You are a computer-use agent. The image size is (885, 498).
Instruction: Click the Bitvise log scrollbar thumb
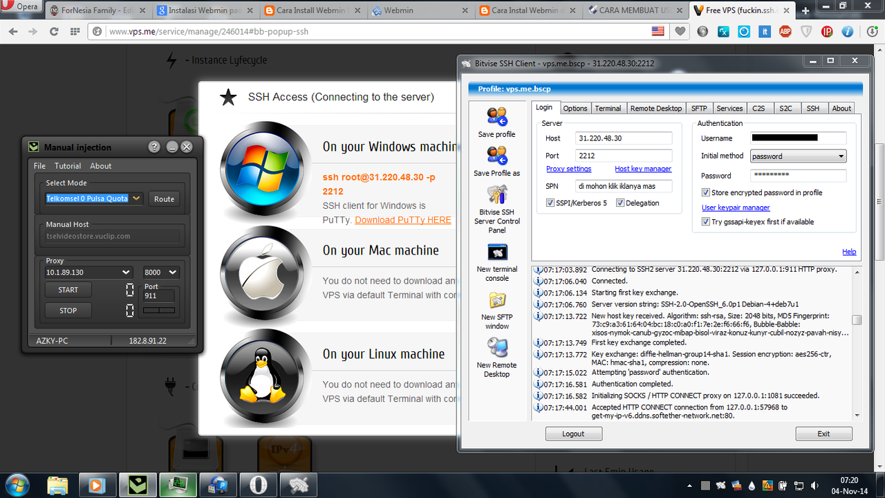click(x=857, y=320)
